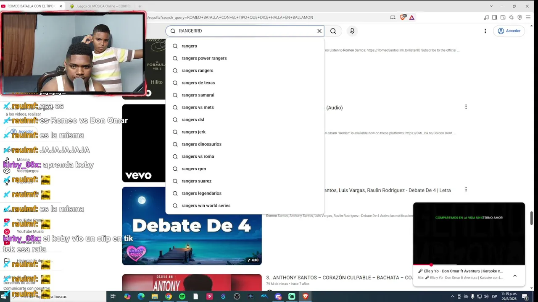This screenshot has width=538, height=302.
Task: Open Discord from taskbar
Action: pos(278,297)
